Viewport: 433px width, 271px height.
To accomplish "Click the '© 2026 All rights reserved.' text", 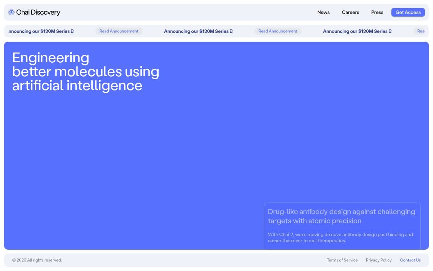I will click(37, 260).
